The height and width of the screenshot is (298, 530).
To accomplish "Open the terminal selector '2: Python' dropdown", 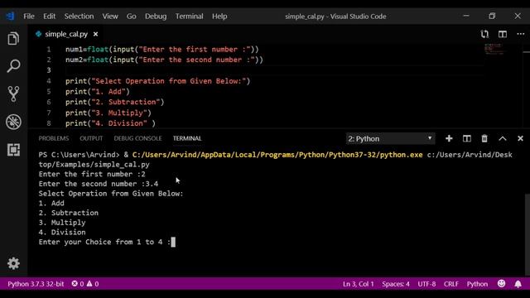I will [390, 138].
